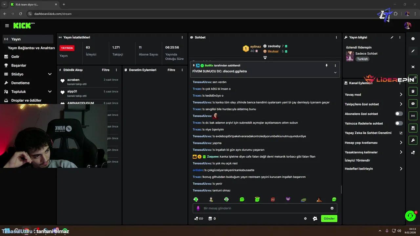Open the Yayın İstatistikleri panel options menu

click(x=182, y=37)
